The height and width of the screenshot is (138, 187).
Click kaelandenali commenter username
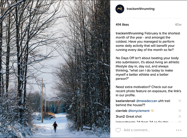pos(125,101)
